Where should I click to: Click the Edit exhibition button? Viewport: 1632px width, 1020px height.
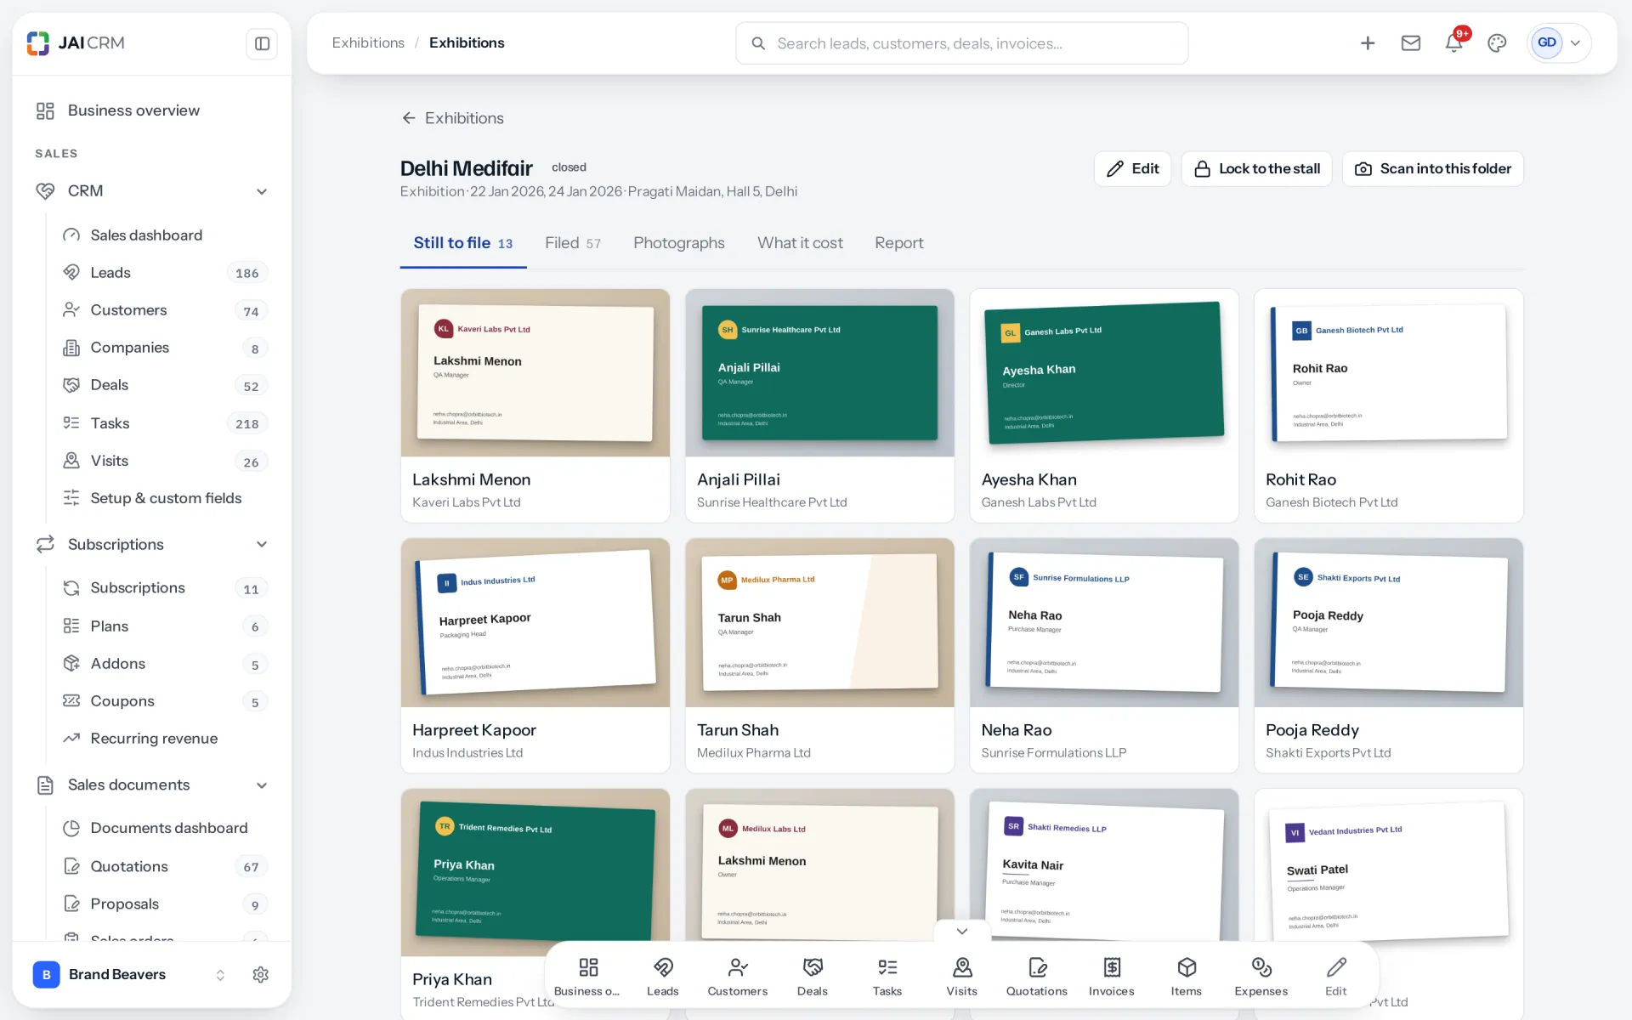1132,169
